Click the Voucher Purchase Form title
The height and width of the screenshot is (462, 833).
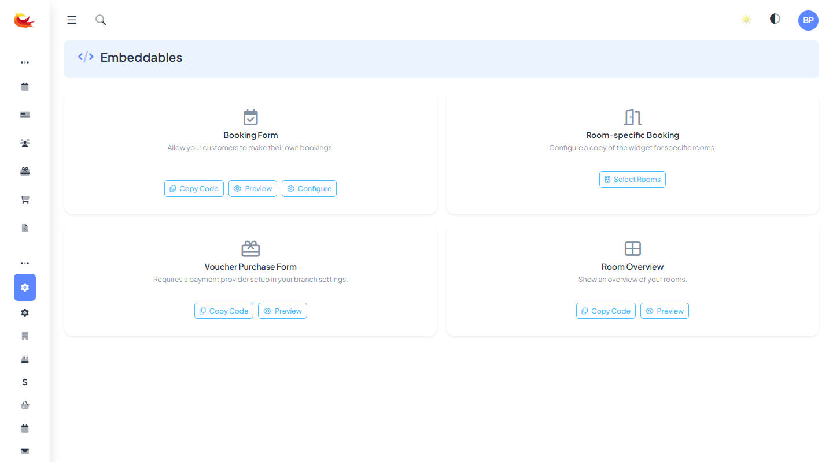tap(250, 267)
